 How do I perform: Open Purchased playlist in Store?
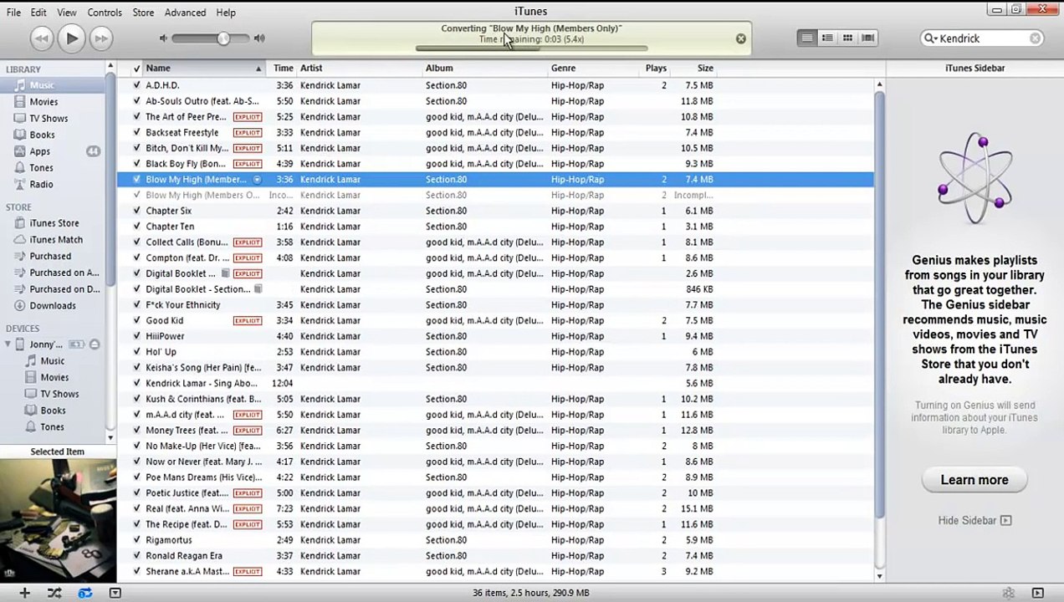point(50,256)
